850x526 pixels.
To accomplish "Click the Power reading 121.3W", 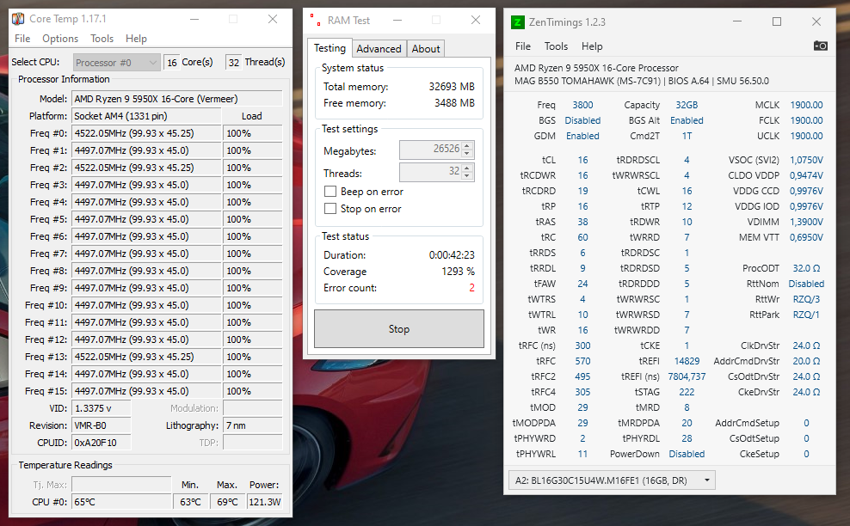I will (264, 502).
